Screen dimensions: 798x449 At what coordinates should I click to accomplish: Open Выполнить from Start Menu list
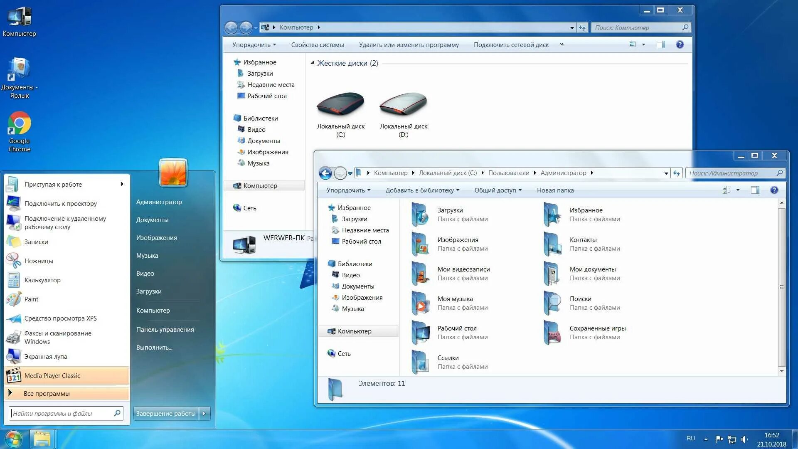154,347
